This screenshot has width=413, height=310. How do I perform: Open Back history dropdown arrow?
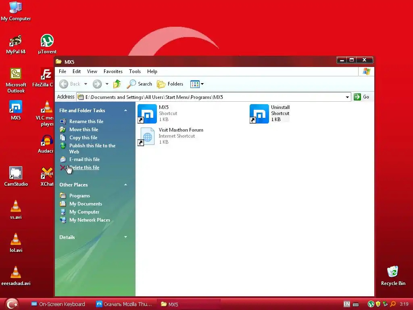[86, 84]
